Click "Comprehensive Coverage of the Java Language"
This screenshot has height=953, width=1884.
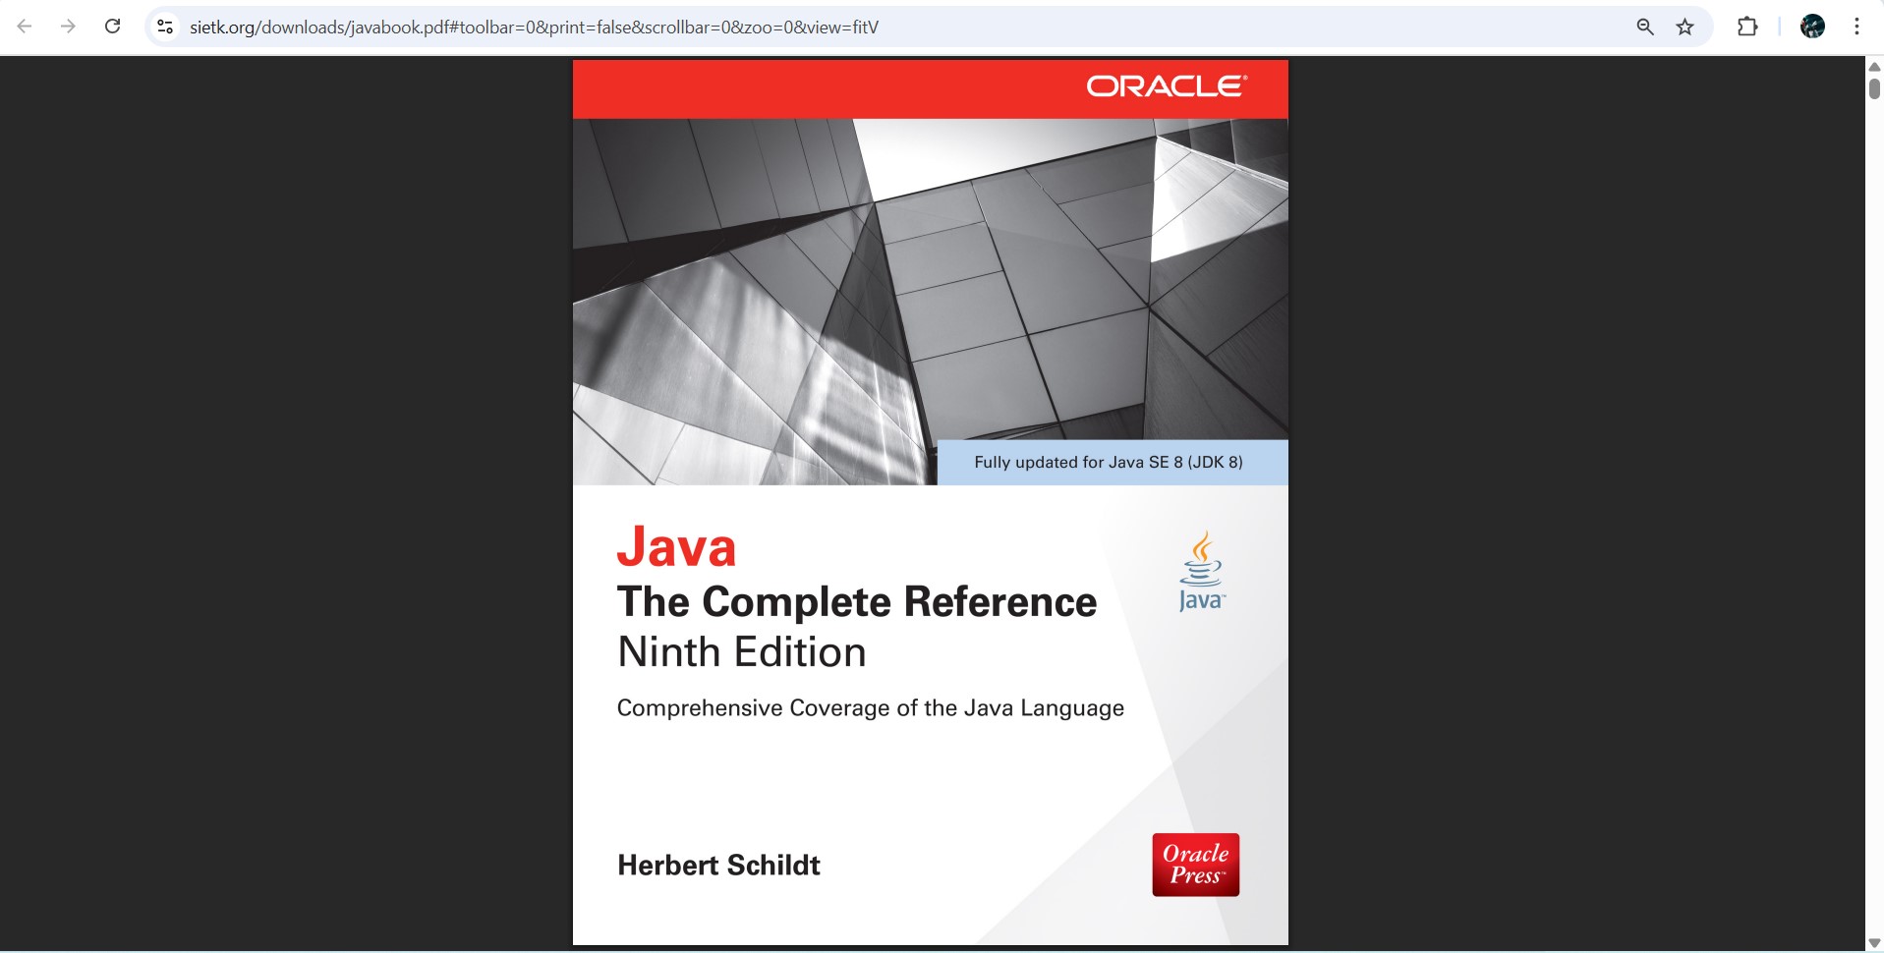870,708
